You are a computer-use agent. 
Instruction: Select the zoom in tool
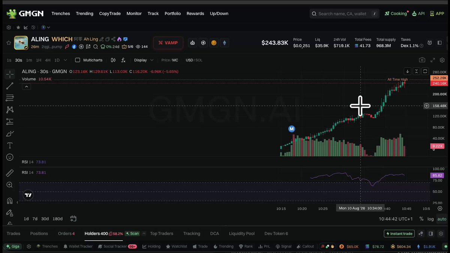pyautogui.click(x=10, y=185)
